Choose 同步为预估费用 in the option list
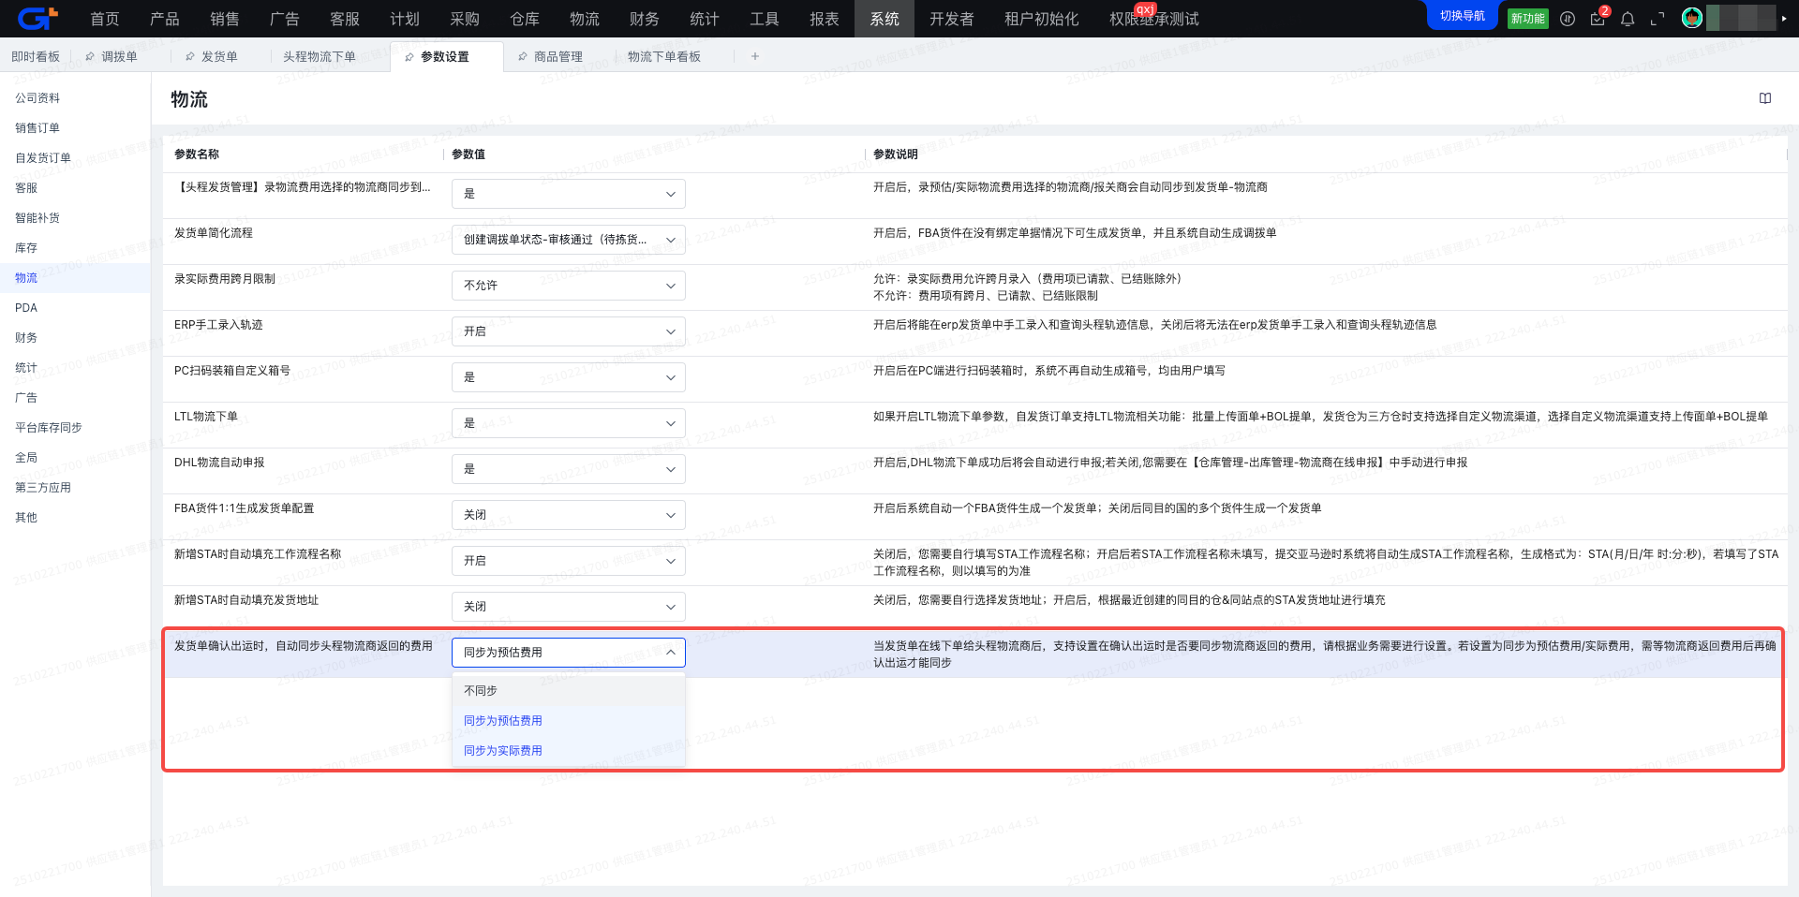Image resolution: width=1799 pixels, height=897 pixels. click(x=569, y=721)
